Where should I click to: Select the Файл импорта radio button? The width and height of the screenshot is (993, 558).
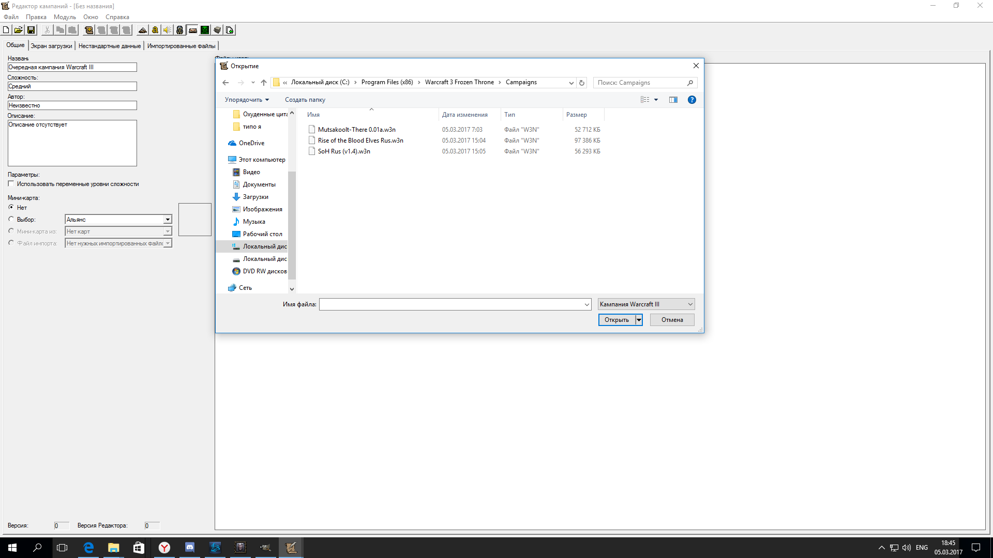[11, 243]
